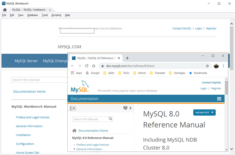
Task: Open the Help menu
Action: 67,15
